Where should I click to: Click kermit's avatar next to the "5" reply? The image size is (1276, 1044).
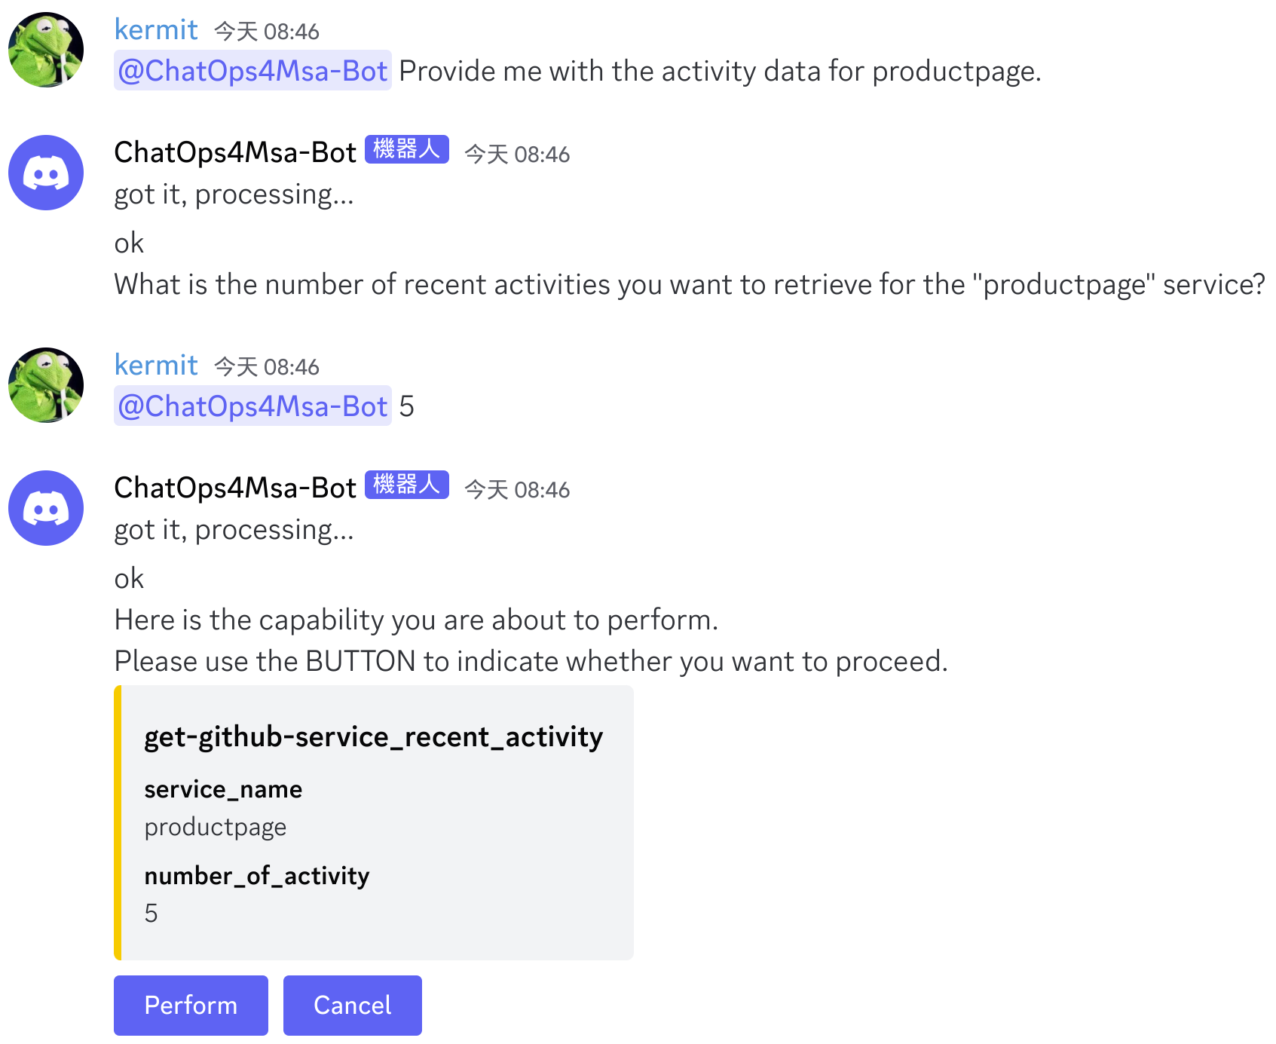coord(46,385)
